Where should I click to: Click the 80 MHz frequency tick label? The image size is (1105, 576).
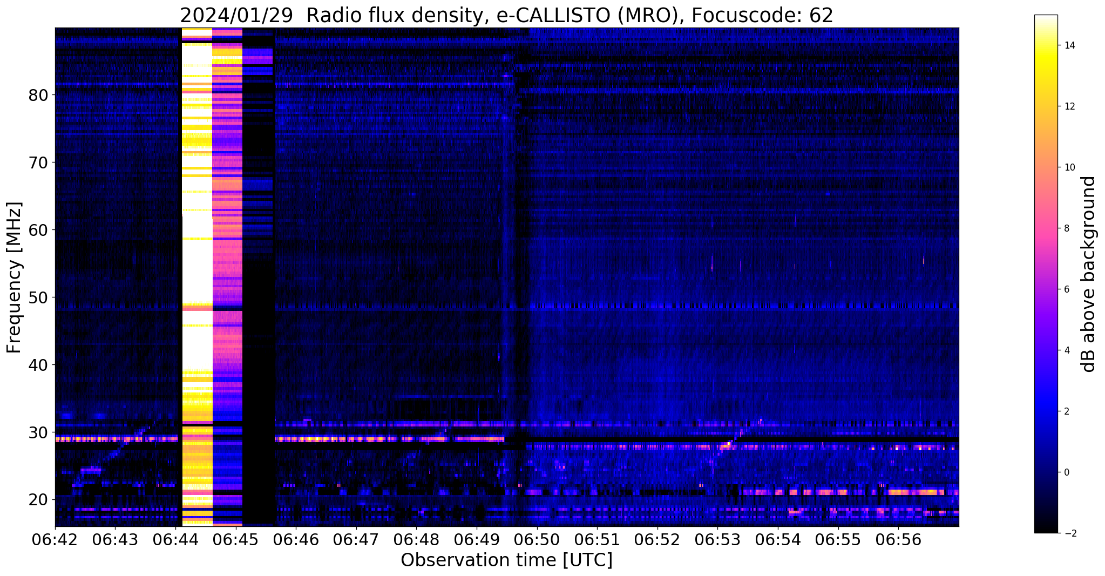[39, 94]
